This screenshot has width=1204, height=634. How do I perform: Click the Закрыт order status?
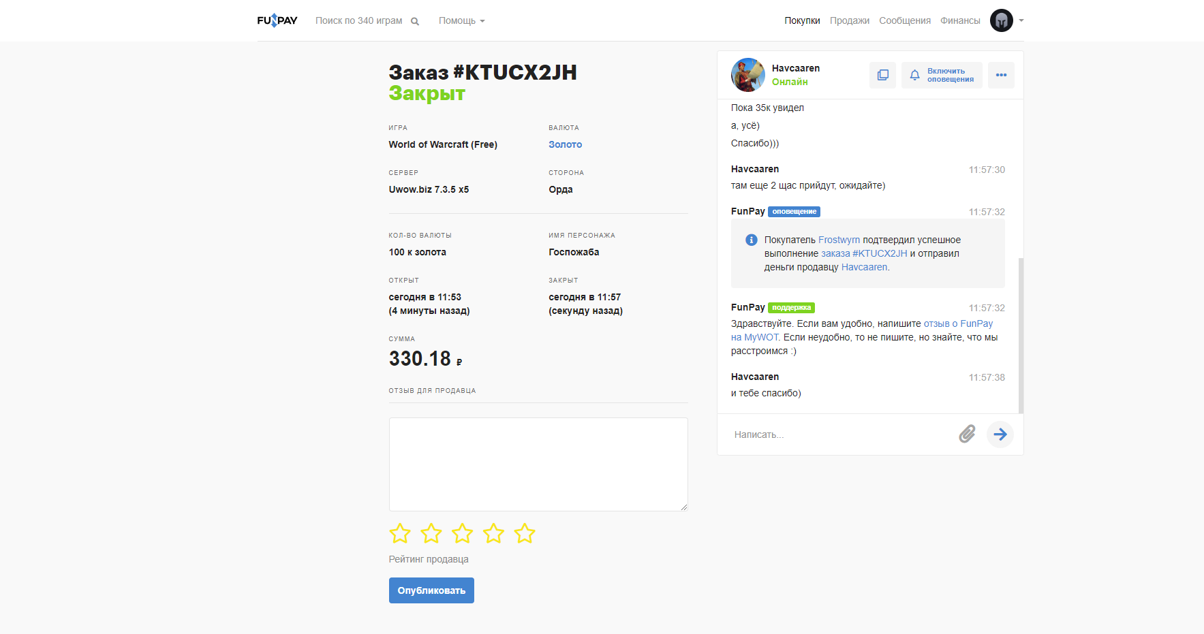[x=427, y=93]
